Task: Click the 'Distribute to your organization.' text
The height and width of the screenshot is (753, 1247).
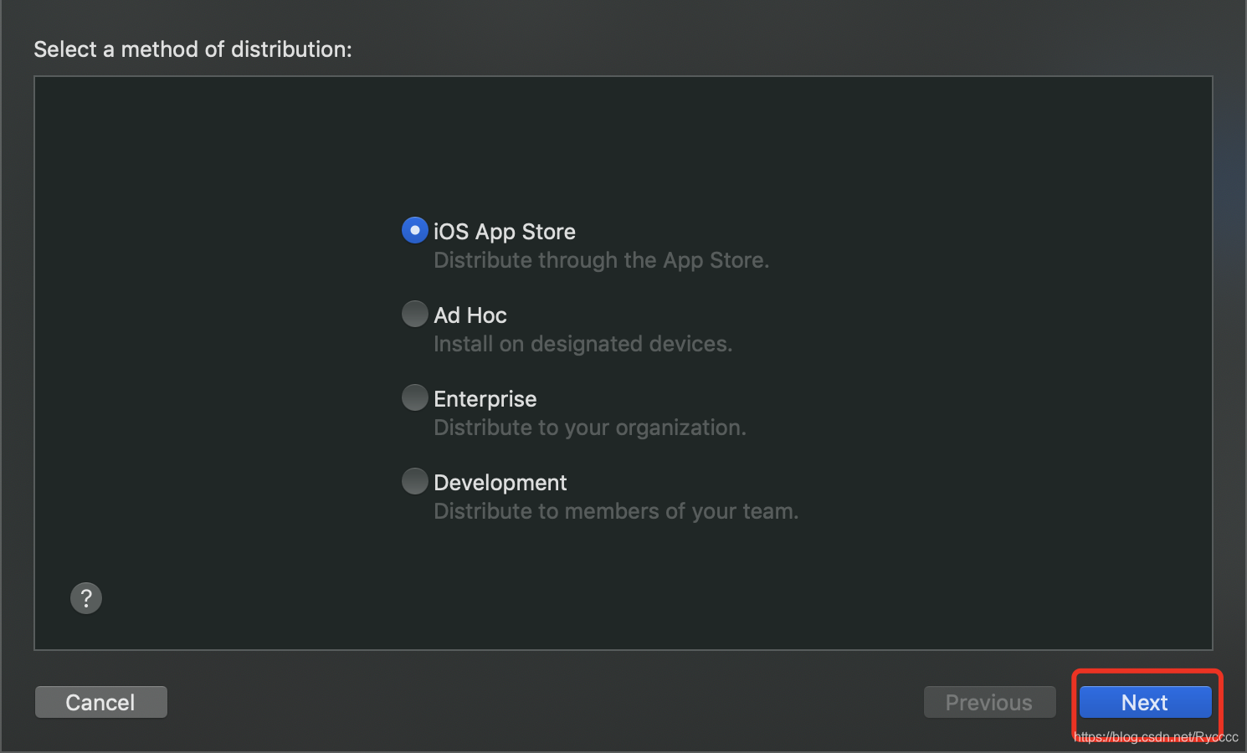Action: click(x=589, y=428)
